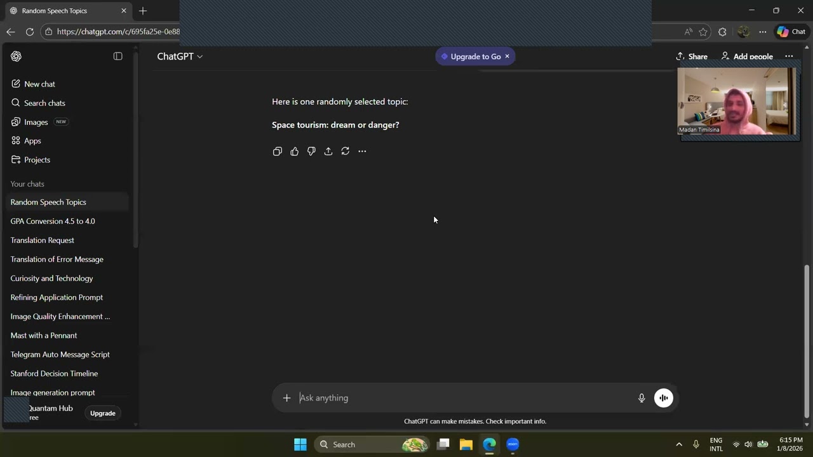
Task: Open the Image generation prompt chat
Action: click(x=53, y=392)
